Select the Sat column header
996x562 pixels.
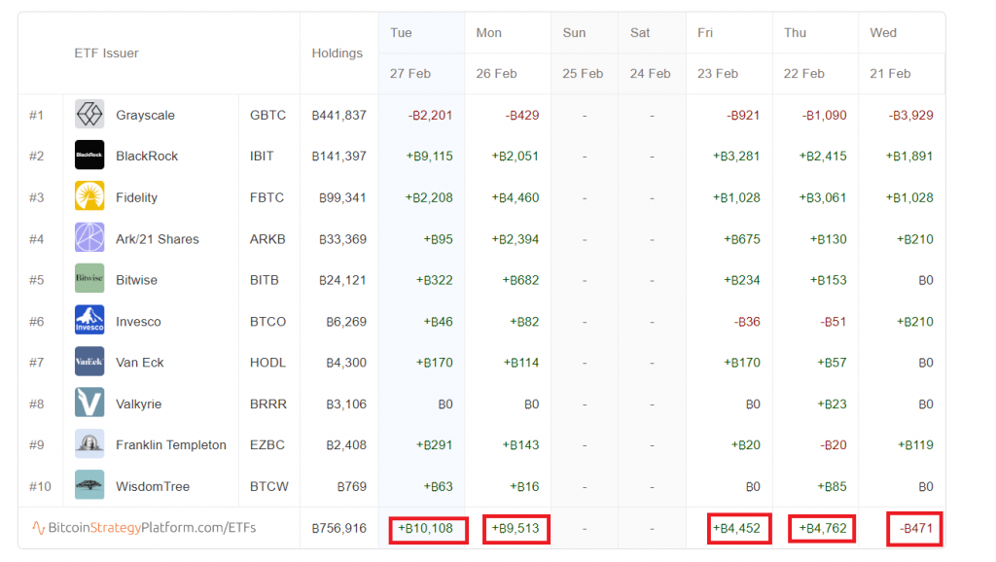[640, 33]
